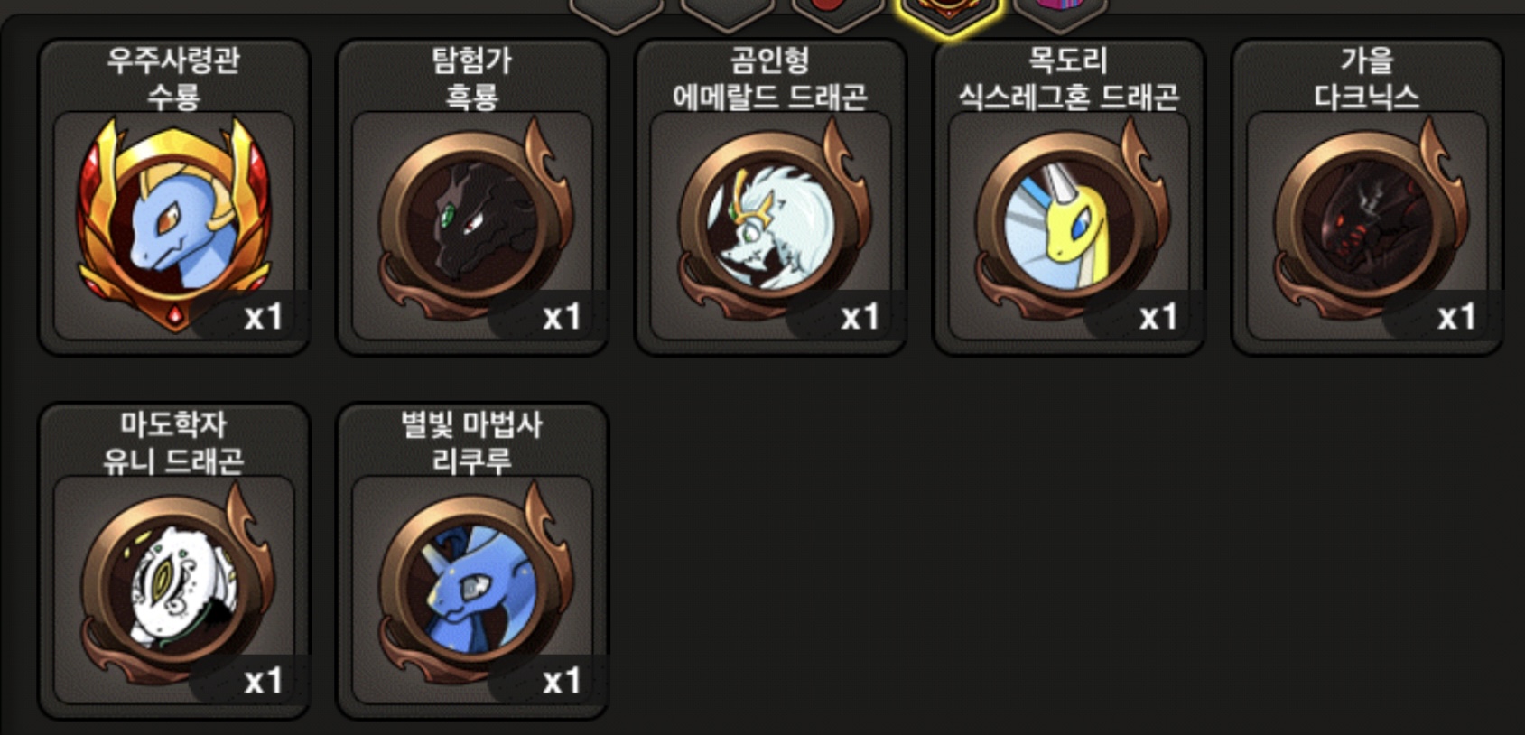The image size is (1525, 735).
Task: Click the x1 quantity on 가을 다크닉스 card
Action: point(1456,317)
